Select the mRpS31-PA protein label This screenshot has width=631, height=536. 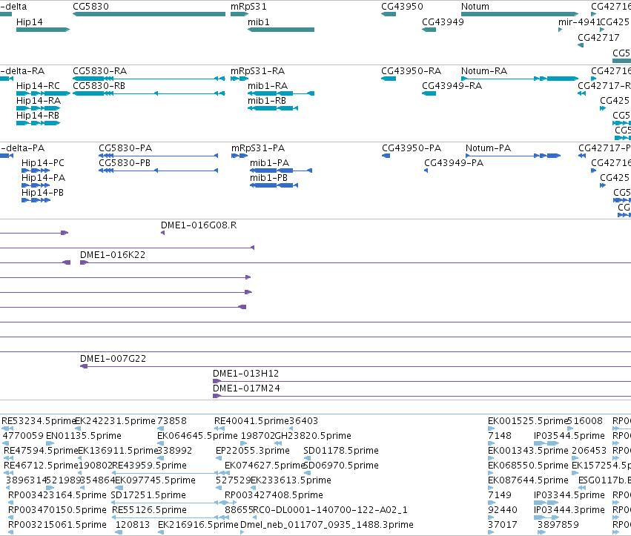pos(258,148)
